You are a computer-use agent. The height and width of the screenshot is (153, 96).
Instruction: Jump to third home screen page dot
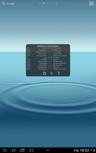[x=48, y=3]
